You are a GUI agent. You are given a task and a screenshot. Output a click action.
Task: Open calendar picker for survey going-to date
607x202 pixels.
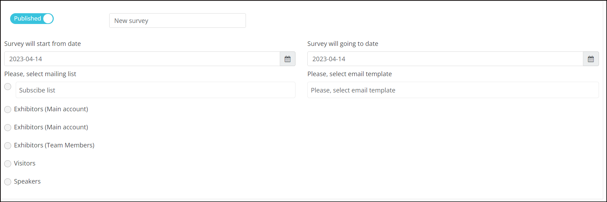tap(591, 59)
